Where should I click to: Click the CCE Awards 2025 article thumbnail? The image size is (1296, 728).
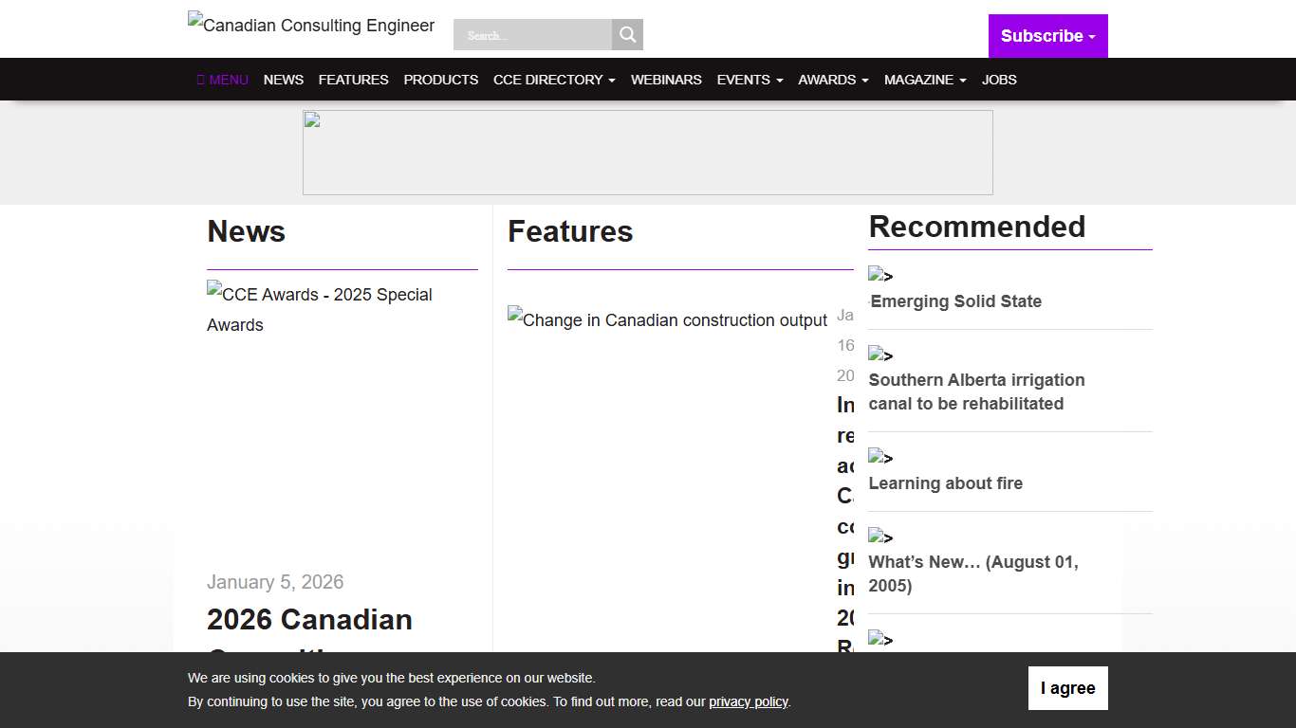click(319, 309)
